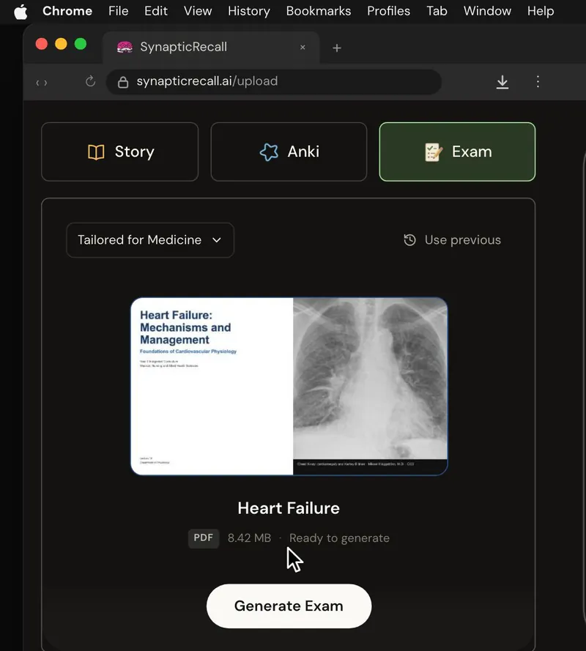Click the red window close button

click(x=42, y=44)
